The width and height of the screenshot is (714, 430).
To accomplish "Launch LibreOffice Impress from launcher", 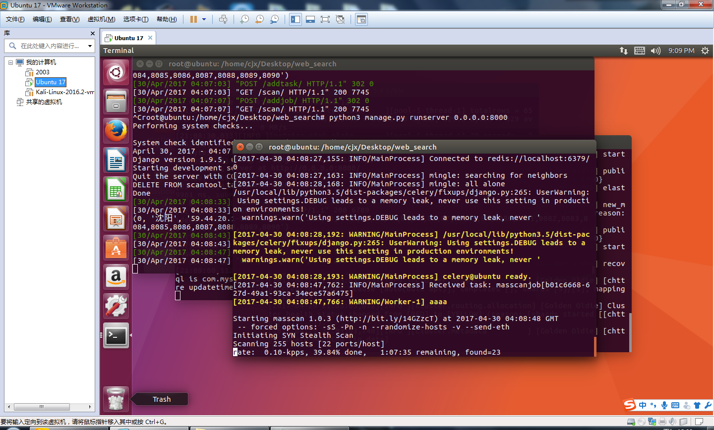I will point(116,218).
